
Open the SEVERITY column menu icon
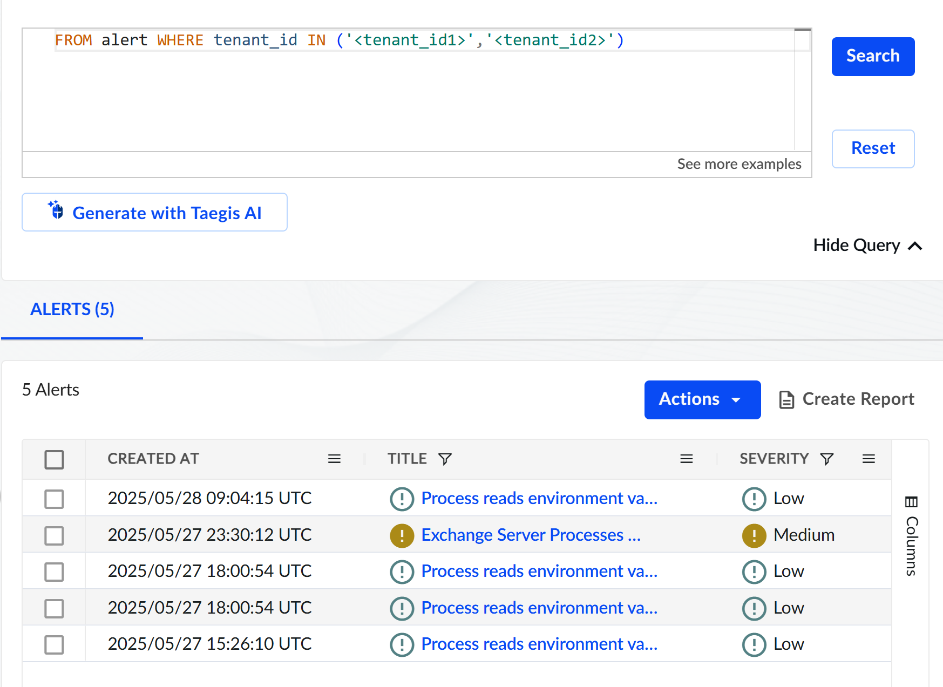[869, 459]
